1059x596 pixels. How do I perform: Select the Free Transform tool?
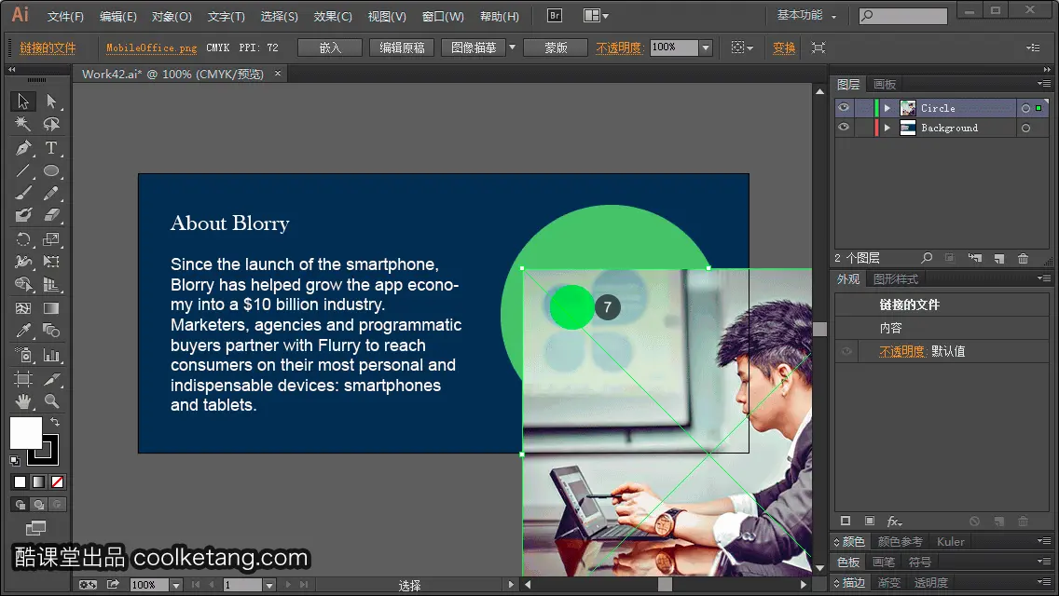click(x=51, y=262)
